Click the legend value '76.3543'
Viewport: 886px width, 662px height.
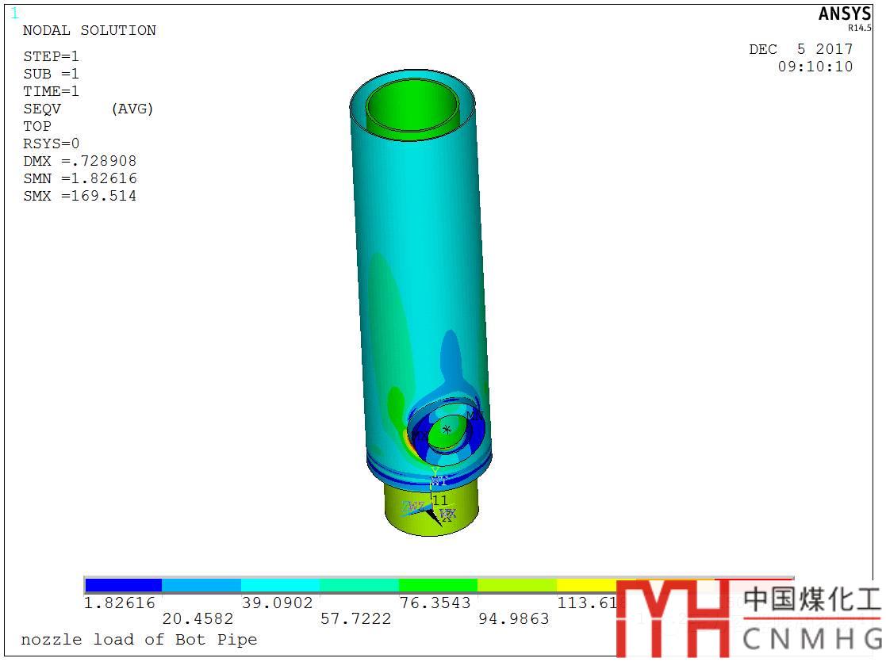click(435, 603)
